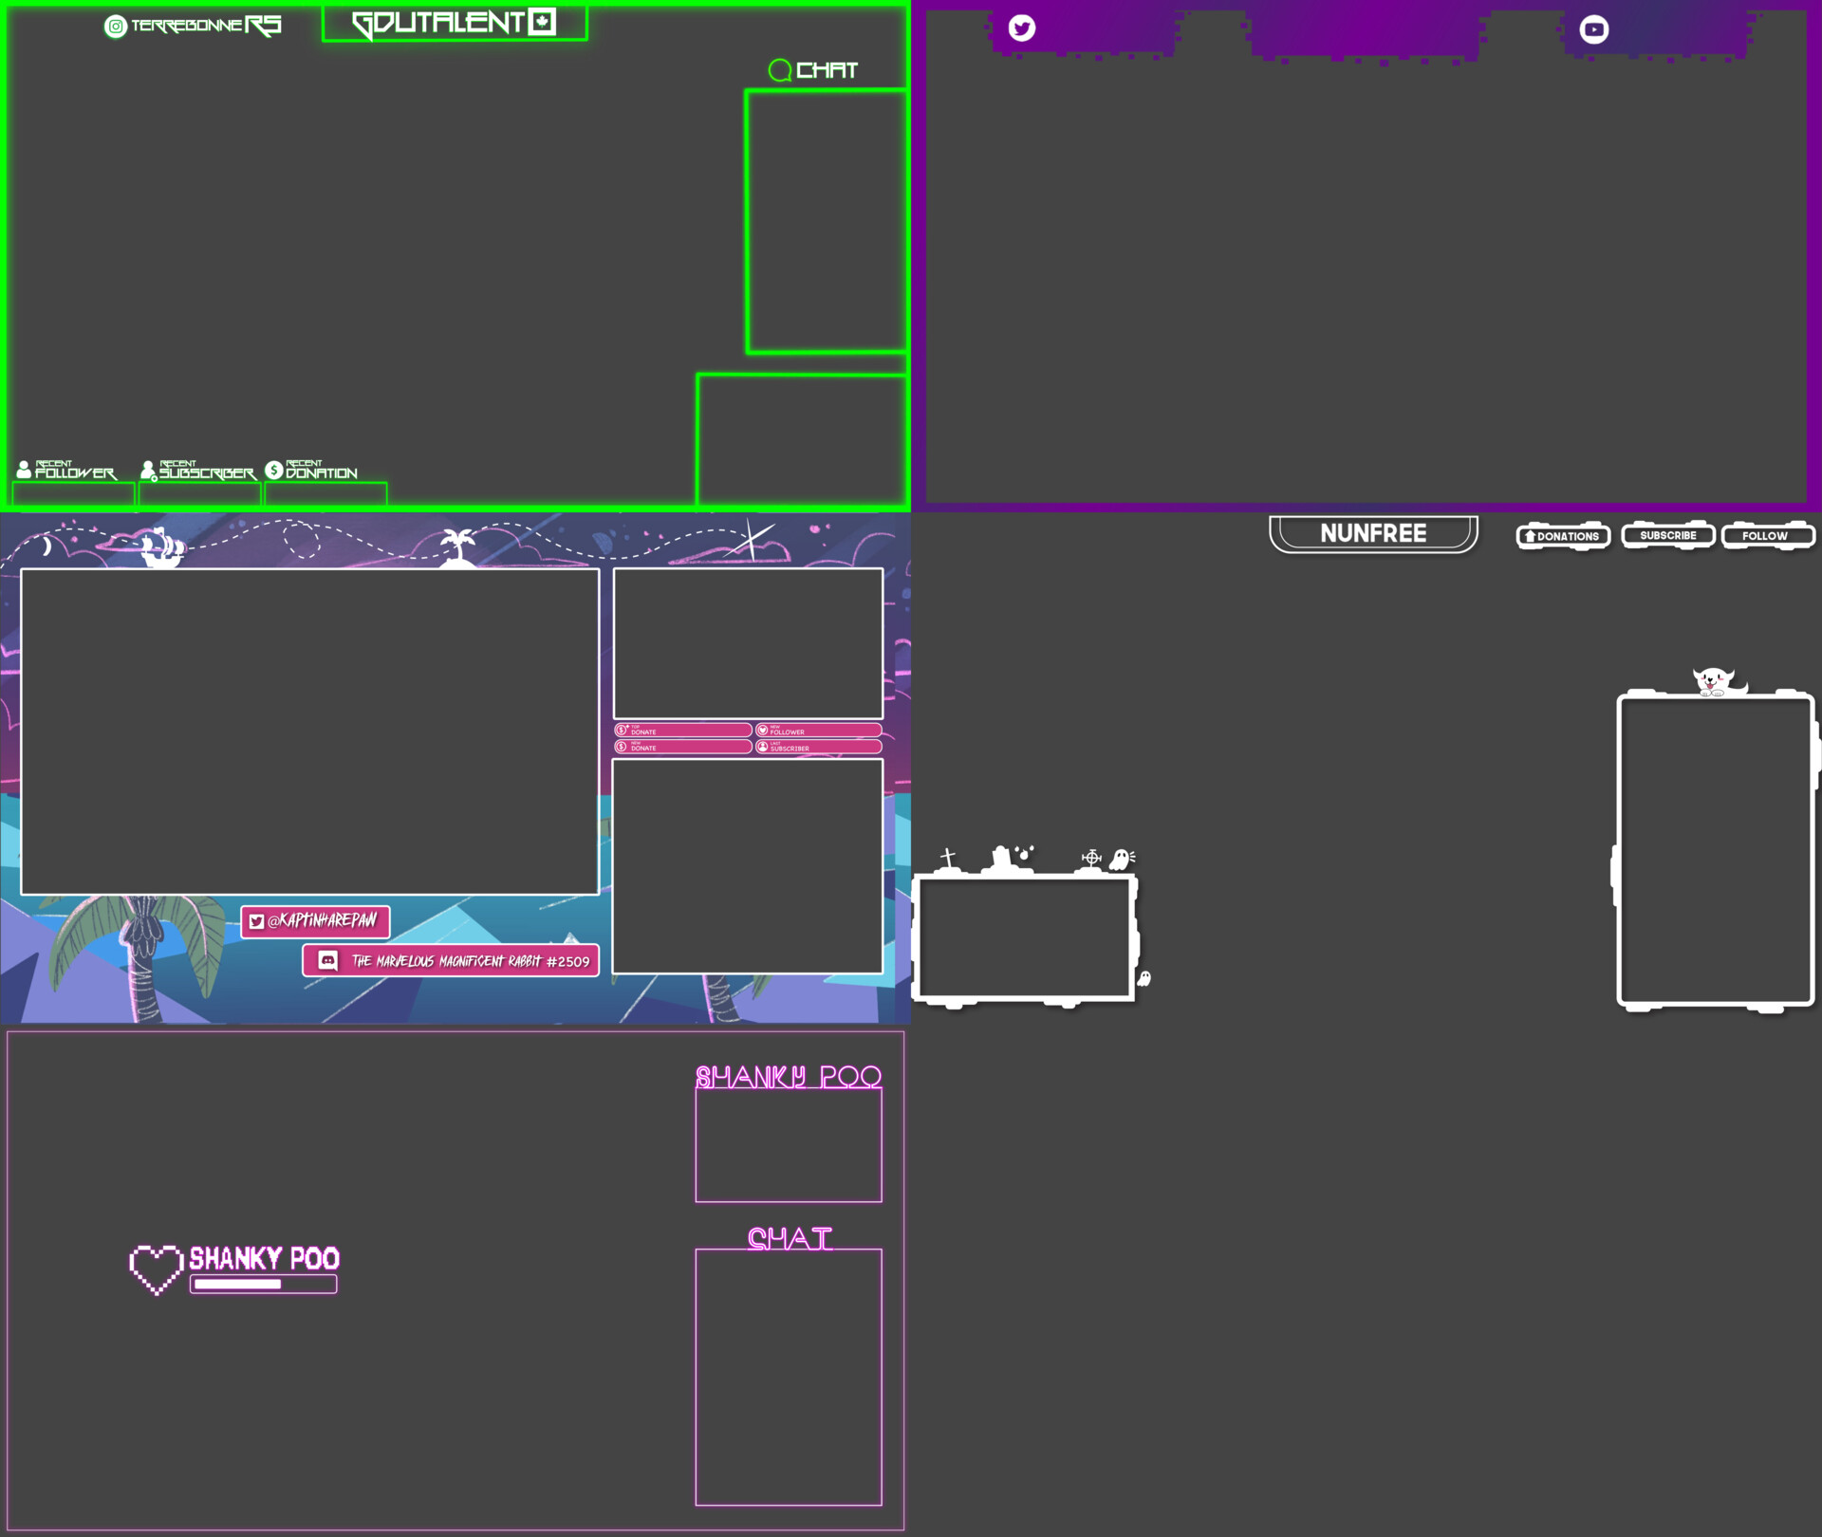Image resolution: width=1822 pixels, height=1537 pixels.
Task: Click the GDUTALENT name banner
Action: [x=454, y=23]
